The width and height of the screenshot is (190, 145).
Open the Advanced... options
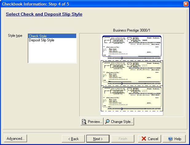pos(15,139)
